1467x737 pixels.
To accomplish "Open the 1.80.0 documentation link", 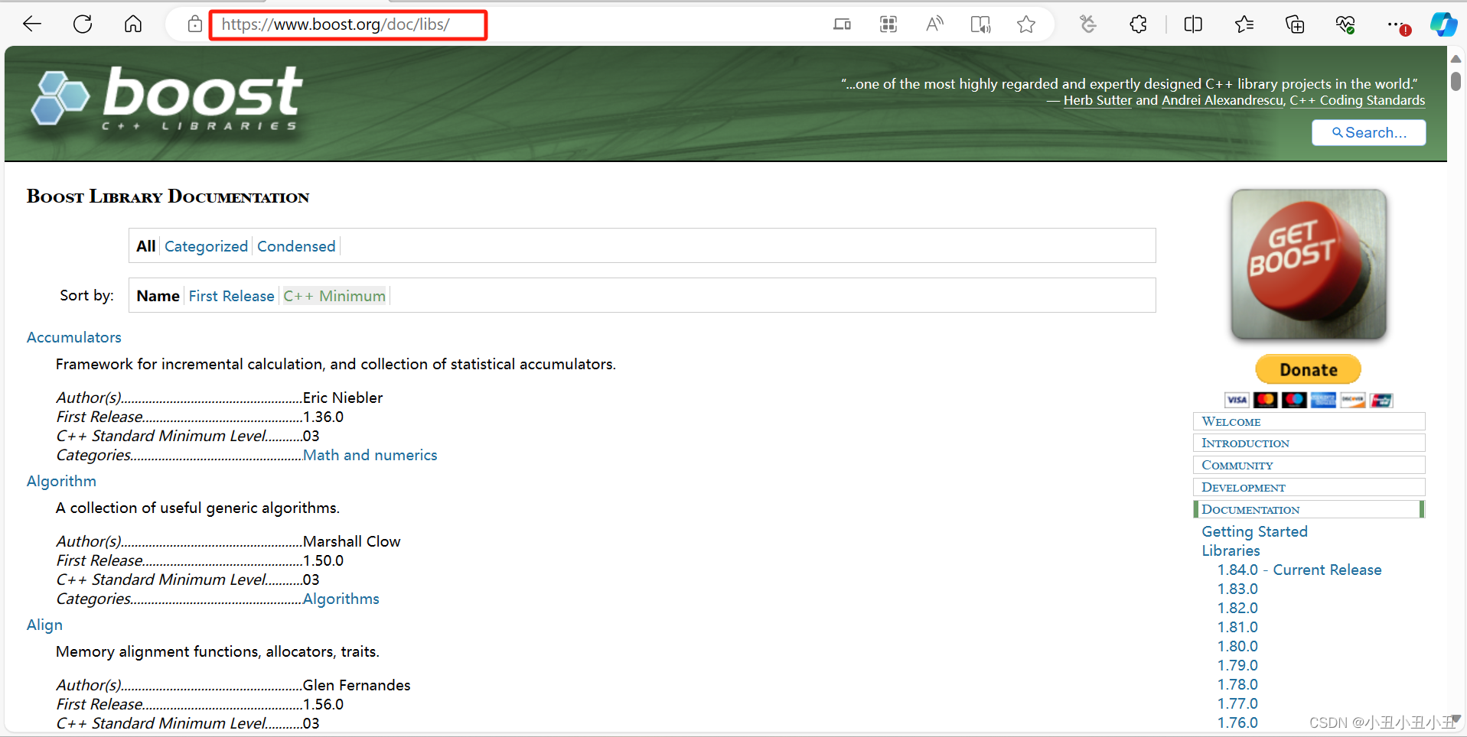I will (1237, 646).
